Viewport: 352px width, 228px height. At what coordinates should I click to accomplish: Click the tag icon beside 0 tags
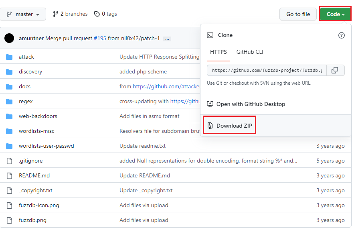(x=97, y=14)
